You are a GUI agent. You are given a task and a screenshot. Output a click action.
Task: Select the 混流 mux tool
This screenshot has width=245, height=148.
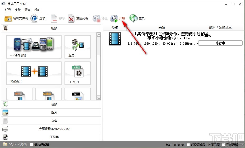[x=77, y=47]
